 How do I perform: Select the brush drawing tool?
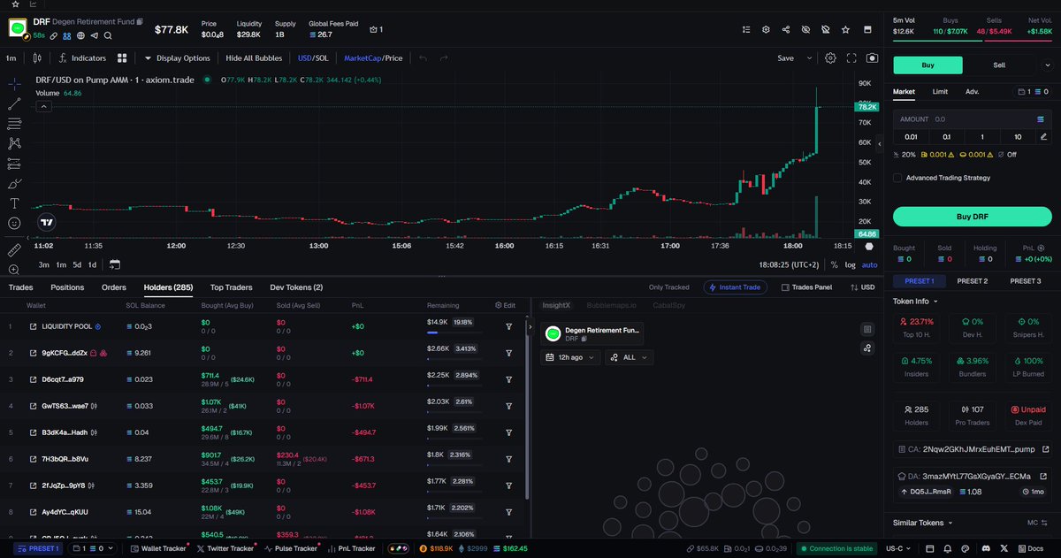pyautogui.click(x=14, y=184)
